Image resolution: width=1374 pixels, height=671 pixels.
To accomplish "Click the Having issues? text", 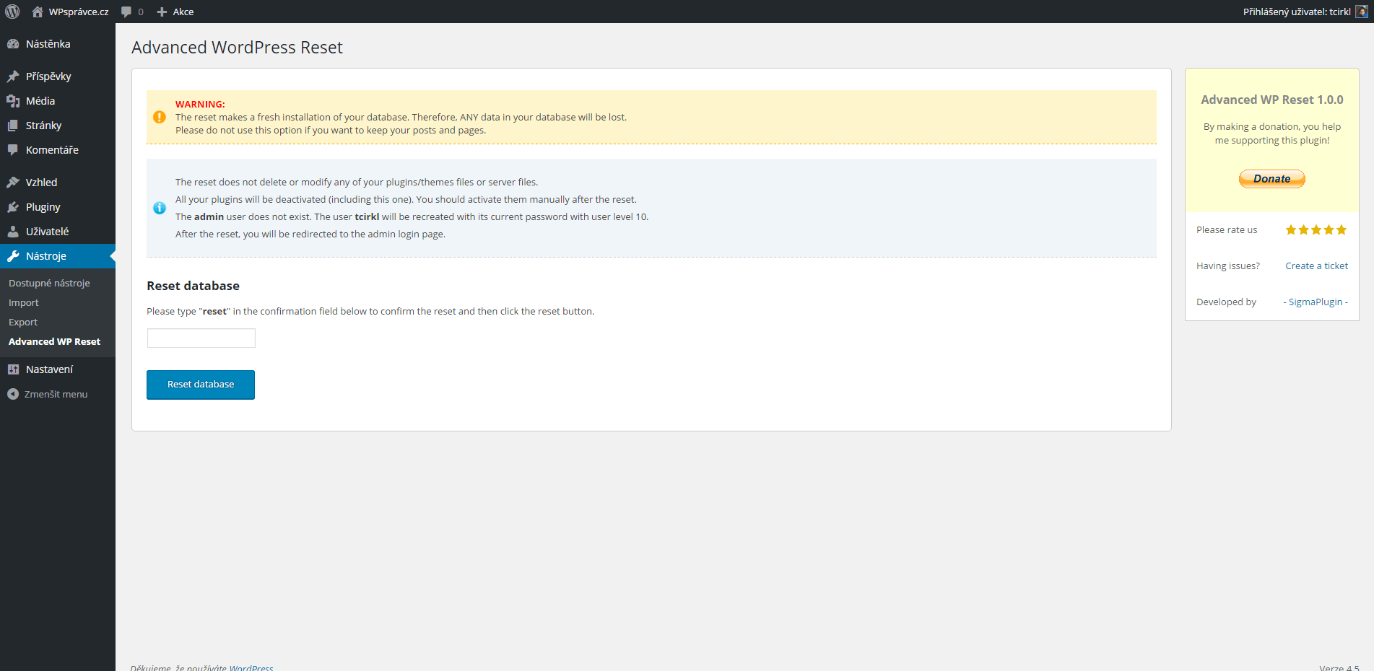I will click(x=1227, y=266).
